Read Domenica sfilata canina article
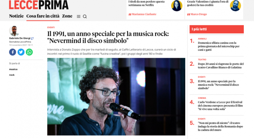254x139 pixels. (x=219, y=46)
